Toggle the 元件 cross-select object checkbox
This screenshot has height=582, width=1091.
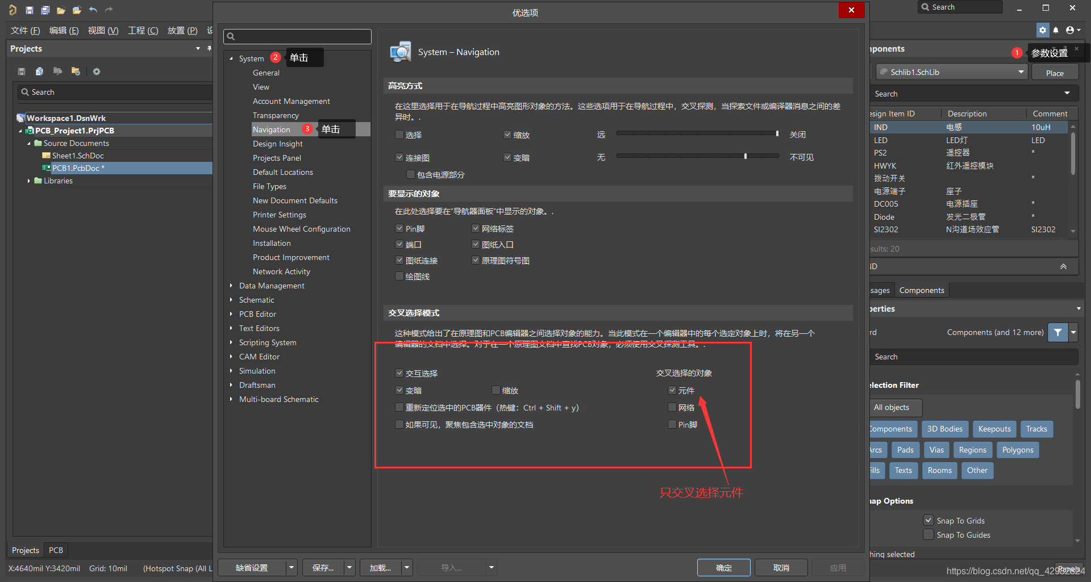[x=672, y=390]
